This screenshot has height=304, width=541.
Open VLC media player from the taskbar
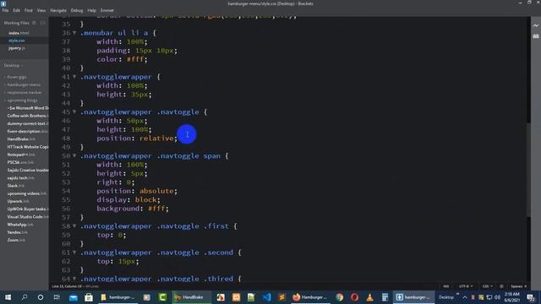(x=369, y=297)
